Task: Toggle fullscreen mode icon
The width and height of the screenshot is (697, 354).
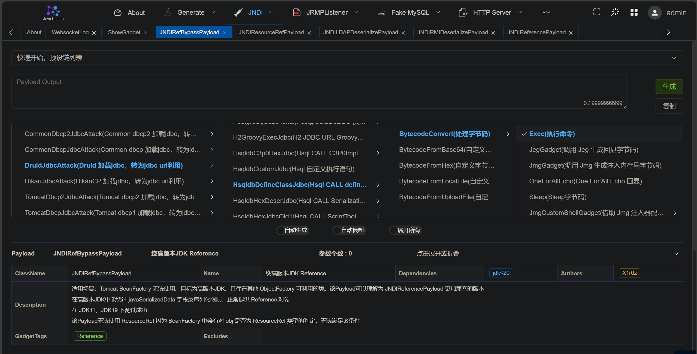Action: click(597, 12)
